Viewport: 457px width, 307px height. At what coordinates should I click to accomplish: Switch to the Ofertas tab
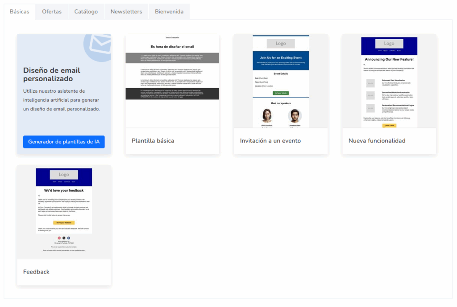(x=51, y=12)
